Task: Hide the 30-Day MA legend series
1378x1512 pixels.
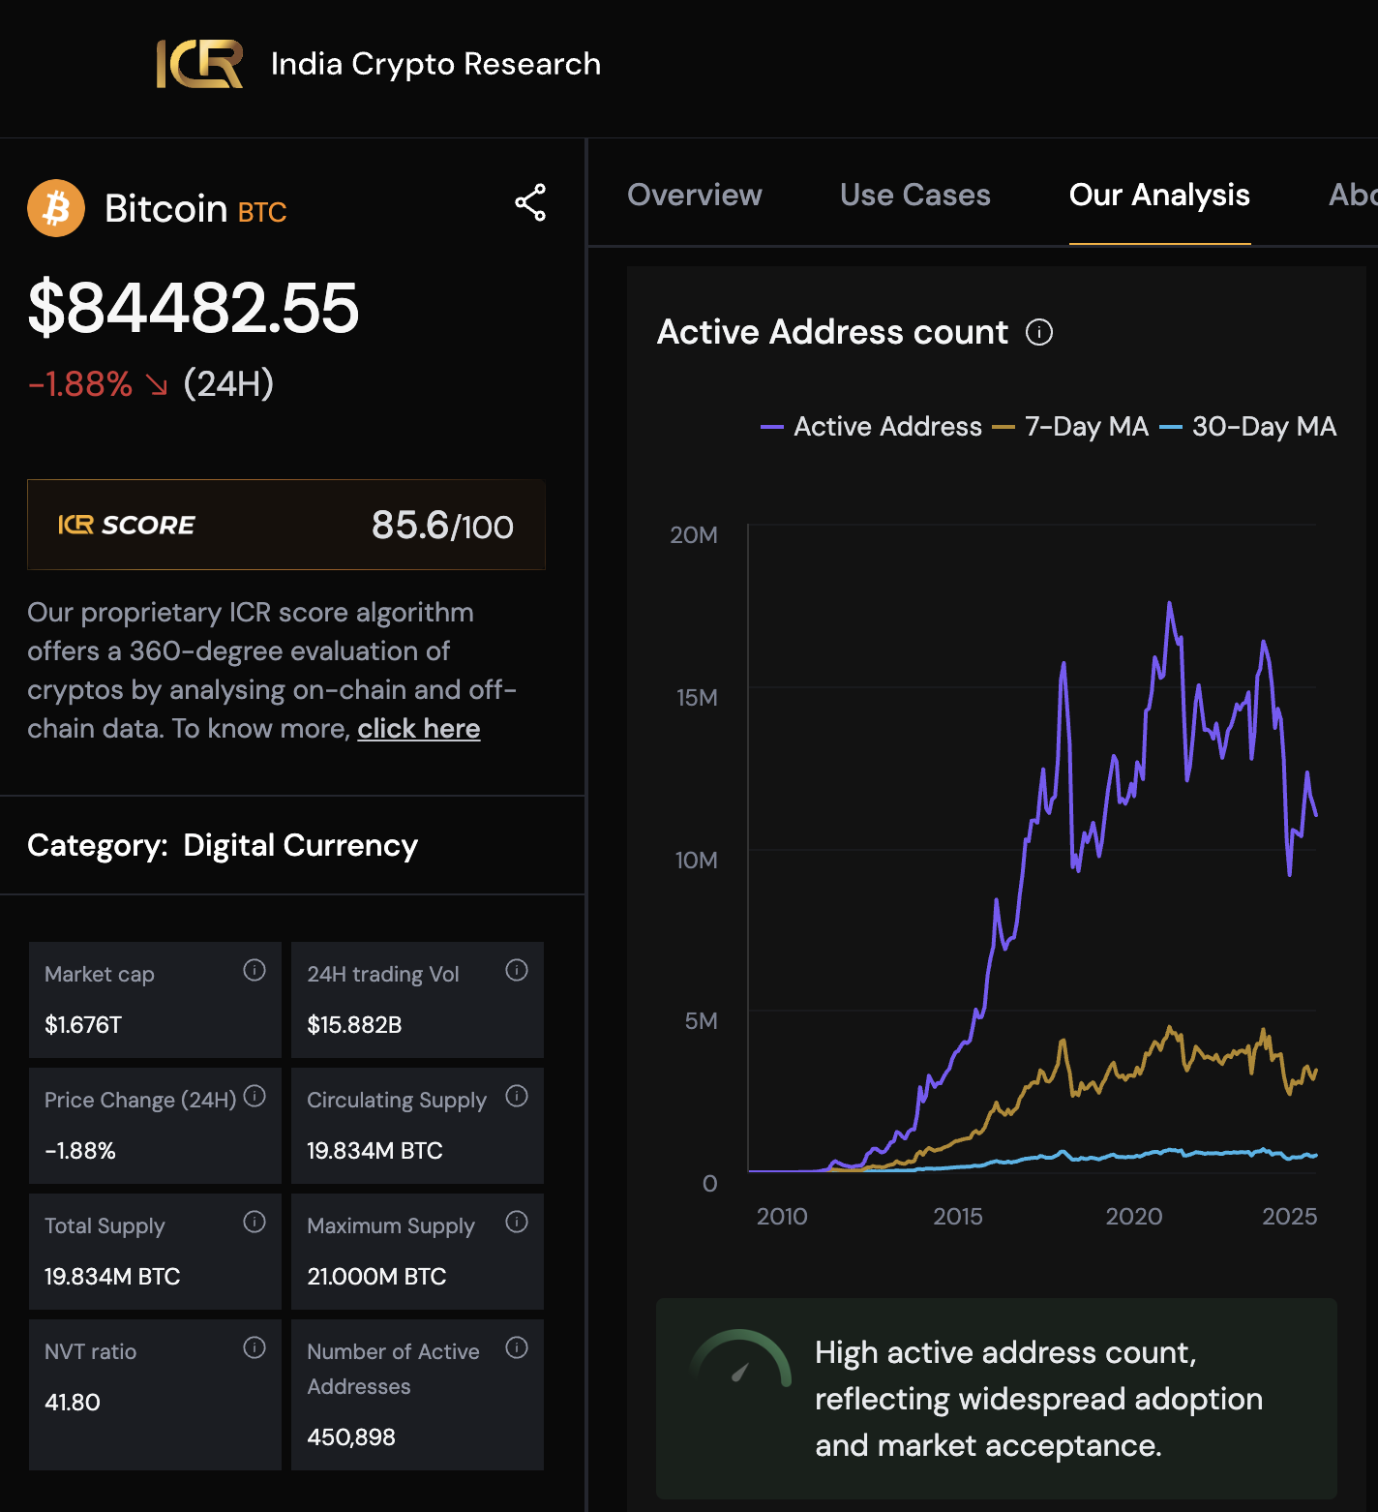Action: coord(1248,427)
